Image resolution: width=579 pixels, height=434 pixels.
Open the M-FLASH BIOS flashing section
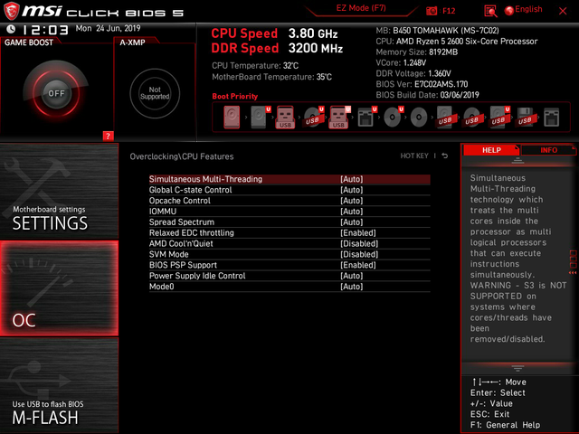click(59, 385)
